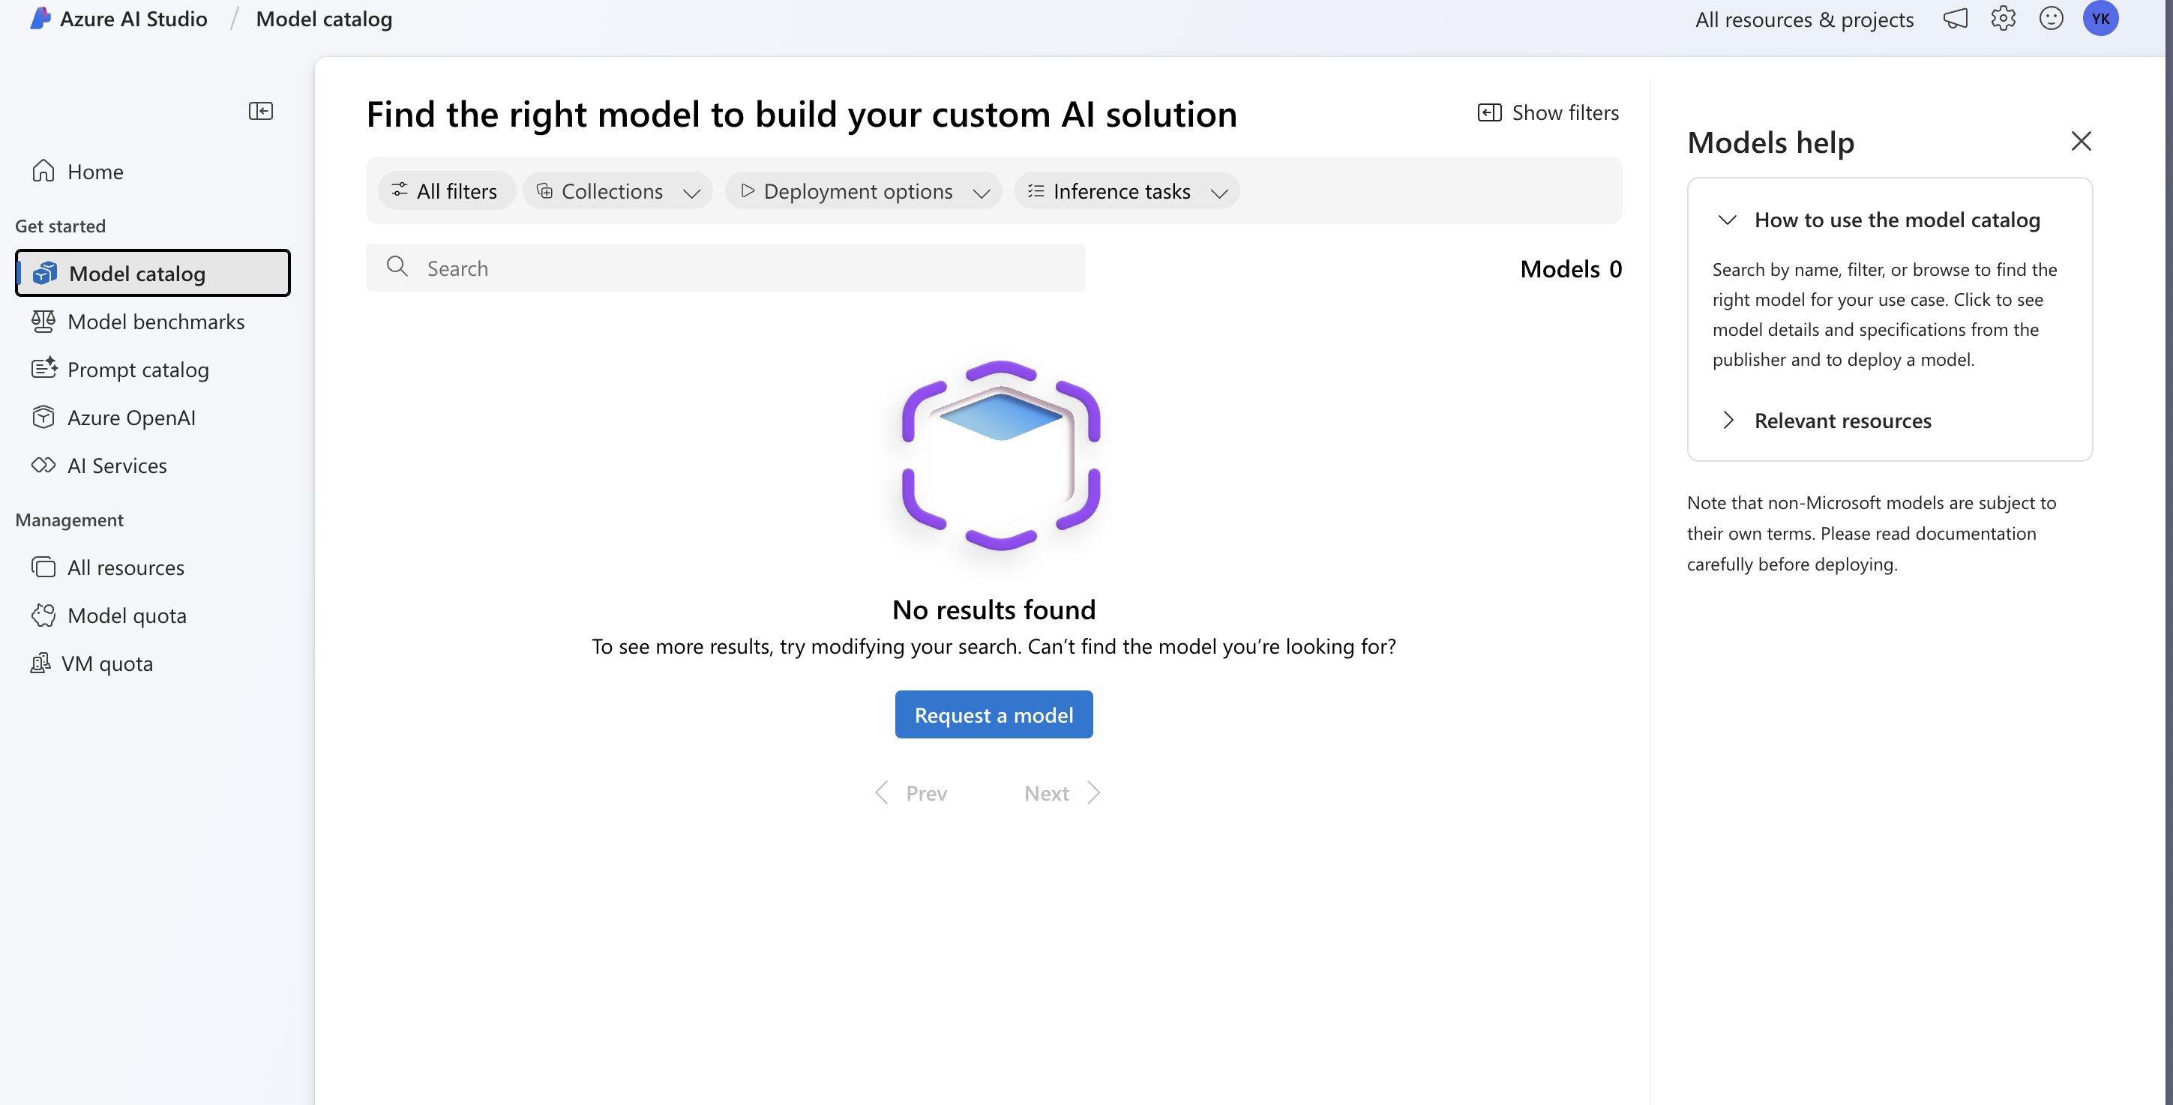Click the Next arrow chevron

point(1093,793)
